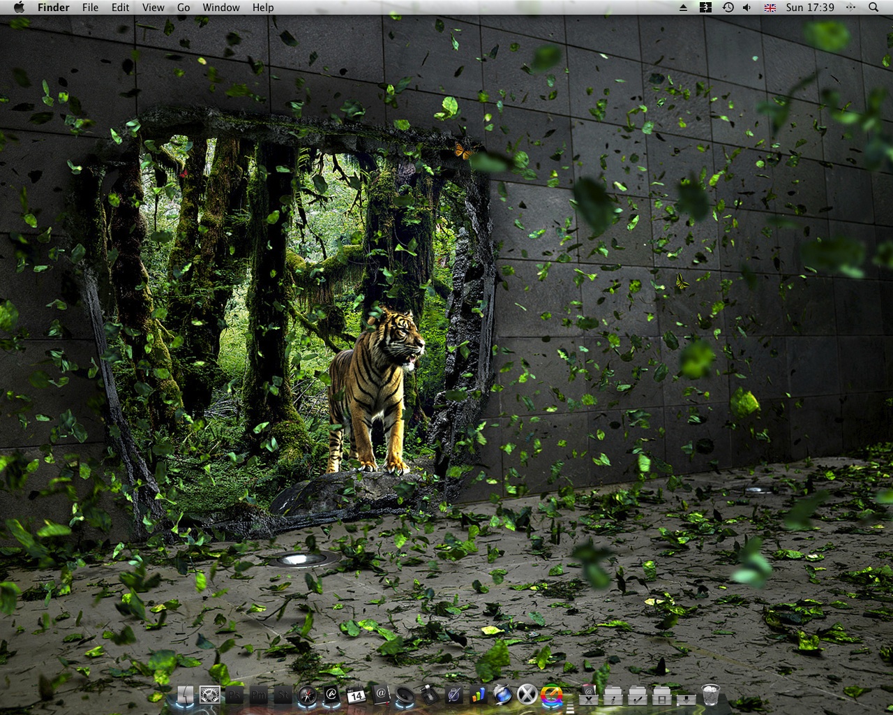Open the Apple menu

pos(19,7)
